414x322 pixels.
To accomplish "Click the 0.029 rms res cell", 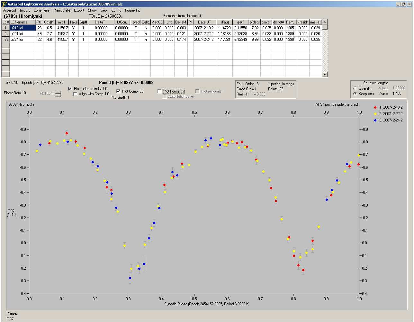I will click(315, 28).
